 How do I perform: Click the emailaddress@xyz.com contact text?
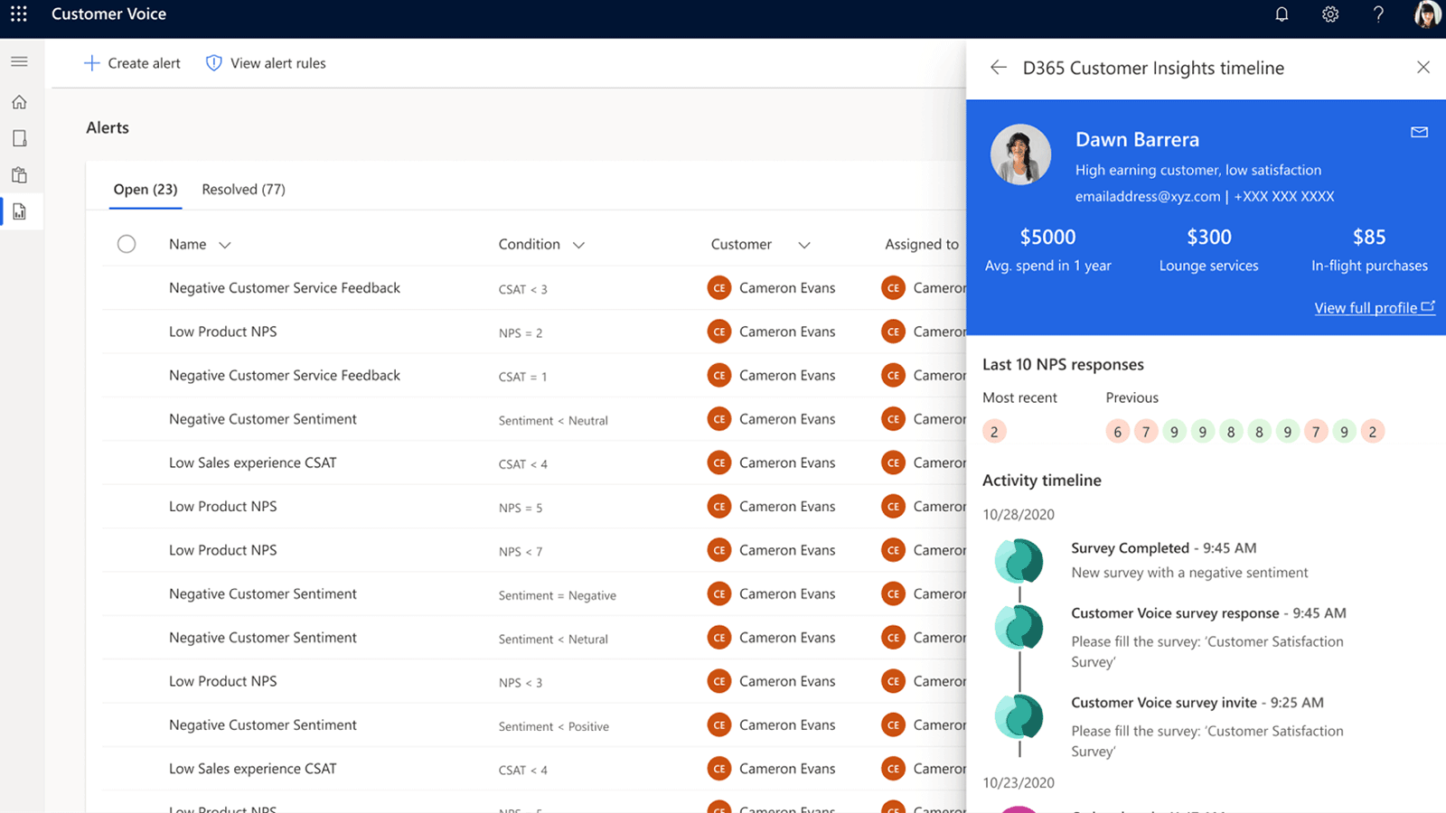[x=1147, y=196]
